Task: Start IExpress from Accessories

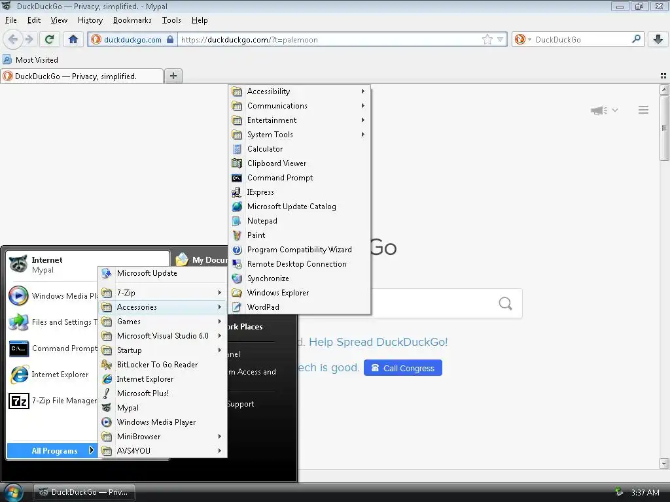Action: coord(299,192)
